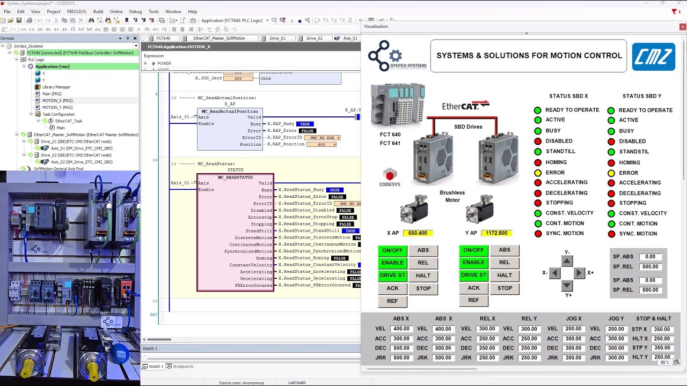Click the X axis REL button
The width and height of the screenshot is (687, 386).
pyautogui.click(x=423, y=263)
